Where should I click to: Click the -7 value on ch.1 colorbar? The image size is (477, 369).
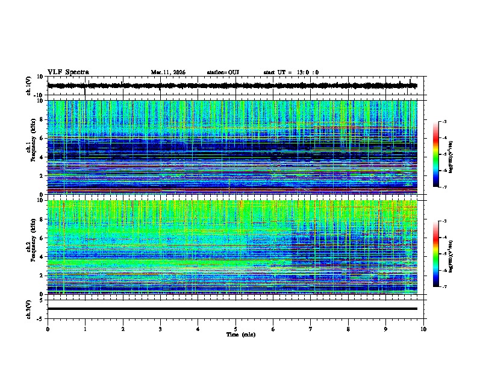pyautogui.click(x=444, y=187)
